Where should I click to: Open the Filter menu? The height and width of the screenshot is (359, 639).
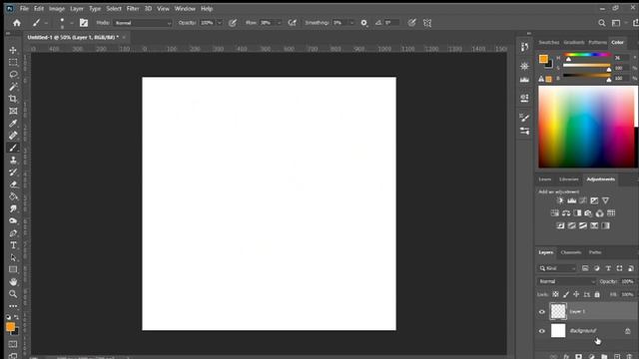click(x=133, y=9)
